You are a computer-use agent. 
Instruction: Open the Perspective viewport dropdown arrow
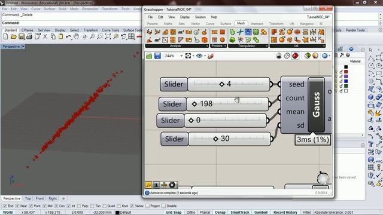[x=23, y=47]
